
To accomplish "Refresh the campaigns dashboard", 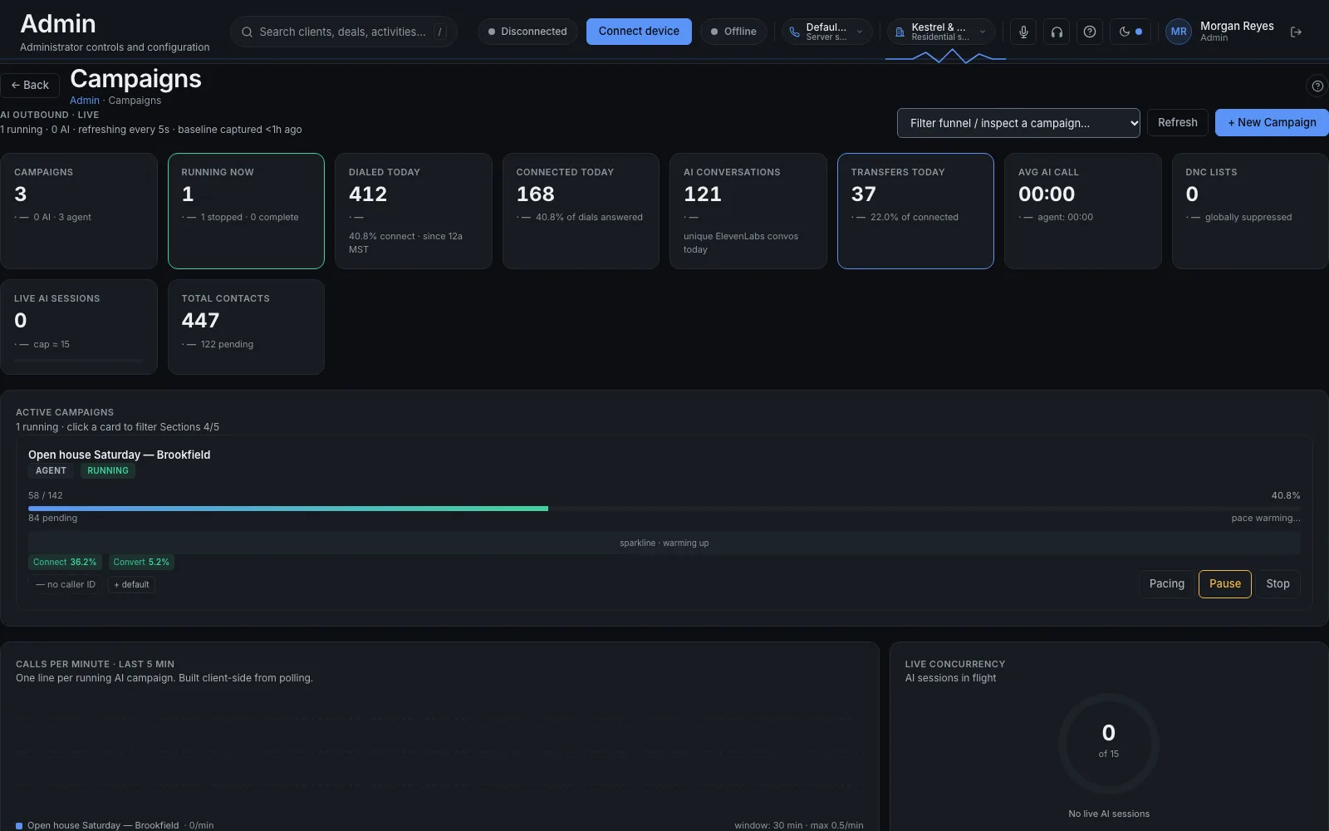I will [1178, 122].
